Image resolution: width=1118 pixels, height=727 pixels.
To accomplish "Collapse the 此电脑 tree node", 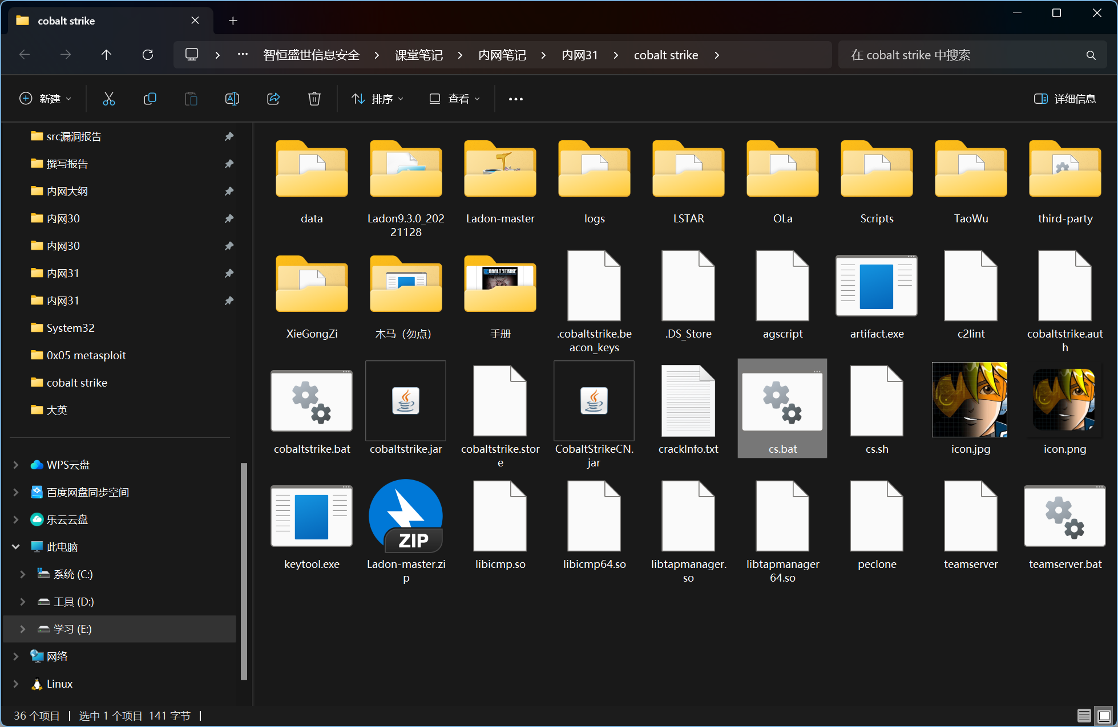I will [x=16, y=547].
